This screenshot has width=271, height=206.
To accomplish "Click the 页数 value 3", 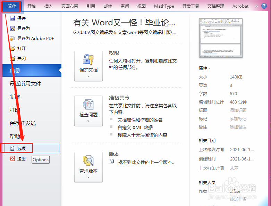I will tap(231, 85).
